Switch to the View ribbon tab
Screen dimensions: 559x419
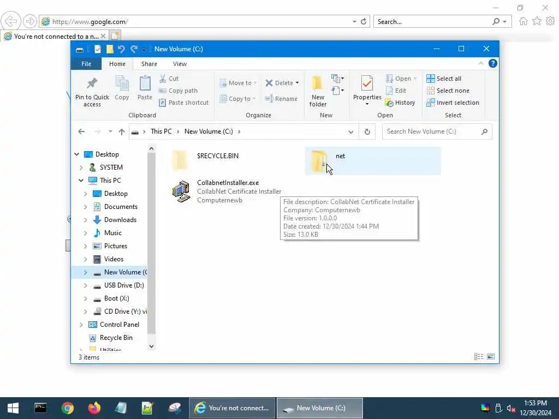click(x=180, y=64)
